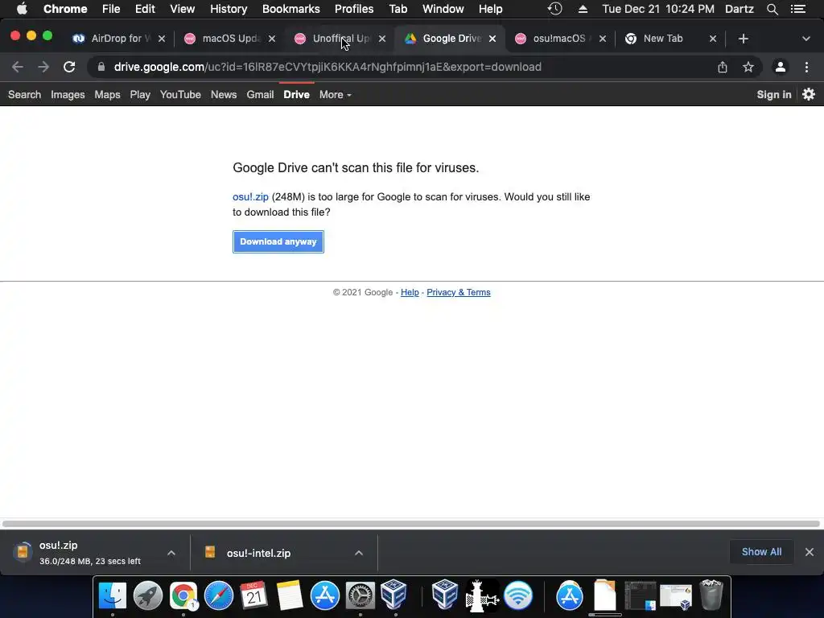
Task: Open YouTube from the Google bar
Action: click(x=180, y=95)
